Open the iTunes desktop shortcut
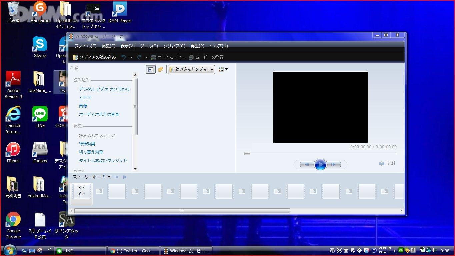The height and width of the screenshot is (256, 455). click(13, 152)
